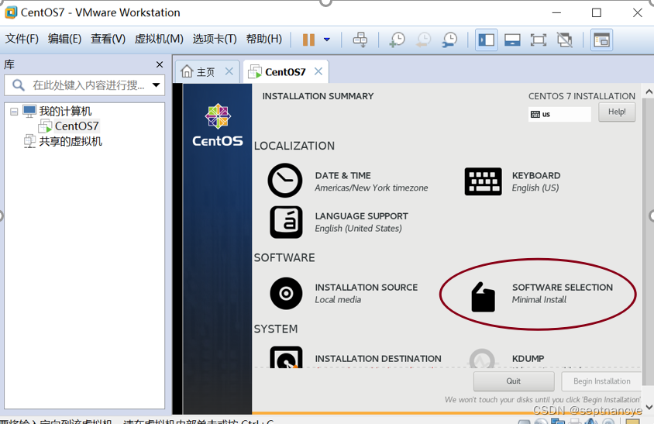The image size is (654, 424).
Task: Open the LANGUAGE SUPPORT settings label
Action: click(x=362, y=222)
